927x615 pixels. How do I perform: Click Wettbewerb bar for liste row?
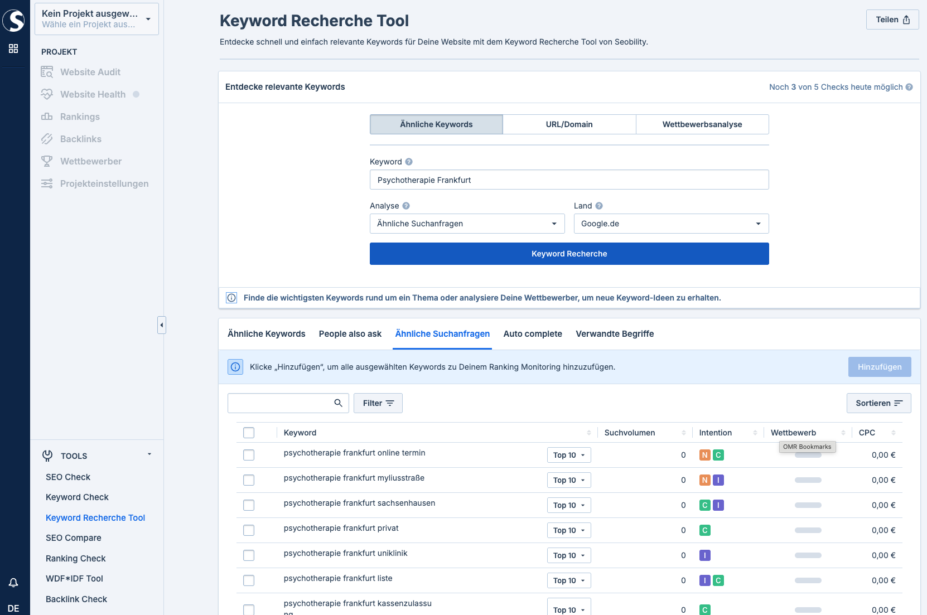(808, 580)
